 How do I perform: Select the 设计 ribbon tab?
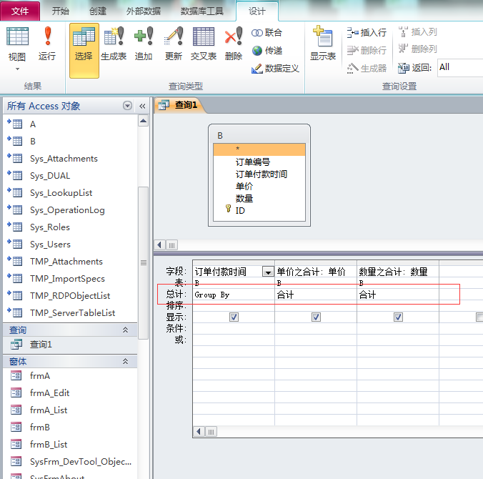[257, 11]
